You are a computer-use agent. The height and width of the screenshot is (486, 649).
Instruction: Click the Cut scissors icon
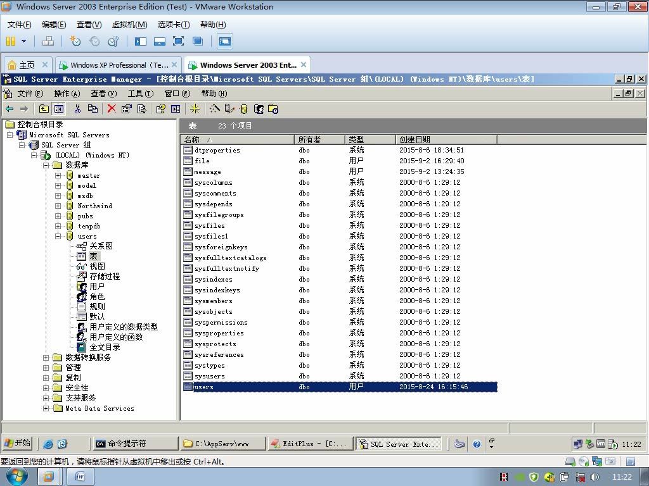[77, 109]
